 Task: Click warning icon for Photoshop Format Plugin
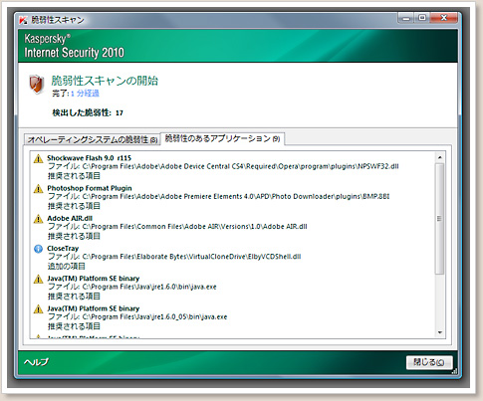coord(39,189)
